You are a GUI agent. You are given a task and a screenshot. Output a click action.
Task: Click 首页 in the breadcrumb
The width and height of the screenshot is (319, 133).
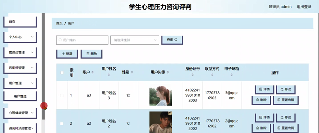(59, 23)
